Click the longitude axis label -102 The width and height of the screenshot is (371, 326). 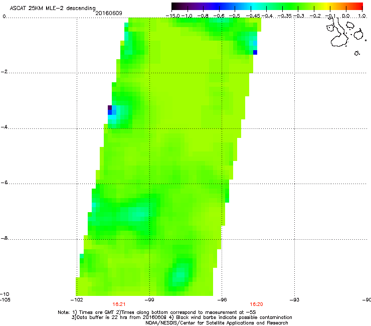pos(77,300)
